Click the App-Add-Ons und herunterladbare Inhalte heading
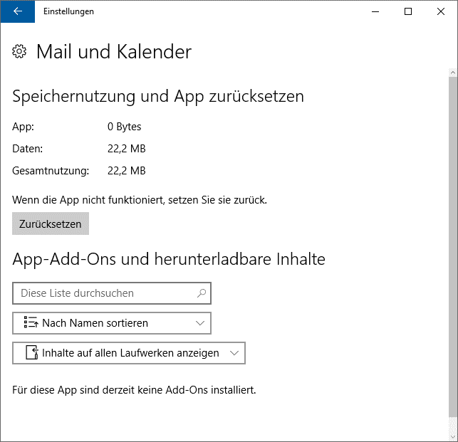This screenshot has width=458, height=442. click(x=169, y=259)
